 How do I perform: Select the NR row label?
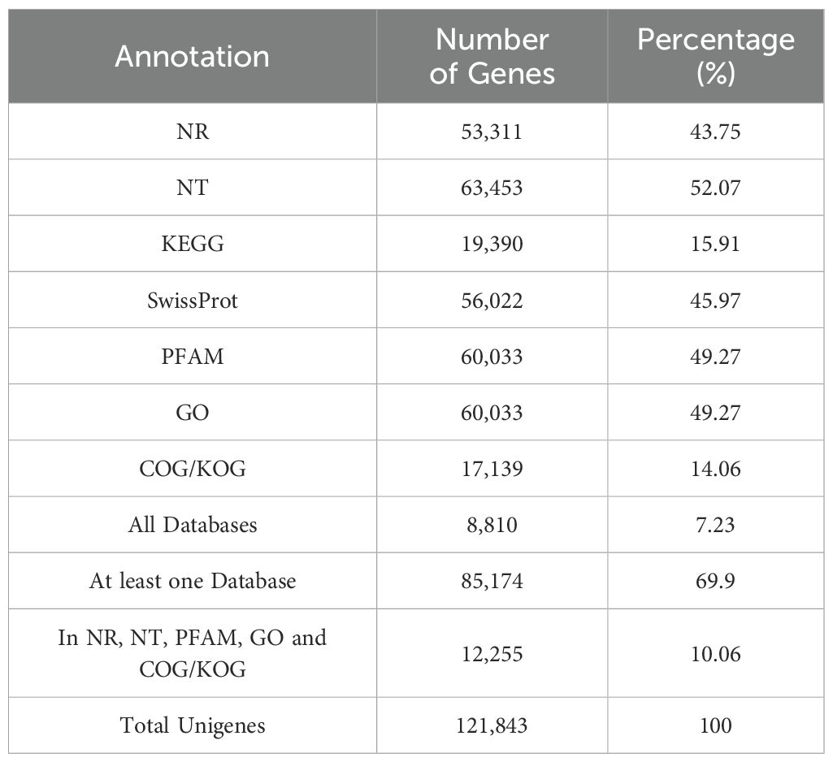tap(192, 132)
